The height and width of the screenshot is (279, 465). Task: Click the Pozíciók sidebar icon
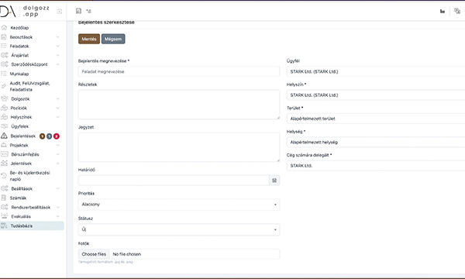coord(4,108)
